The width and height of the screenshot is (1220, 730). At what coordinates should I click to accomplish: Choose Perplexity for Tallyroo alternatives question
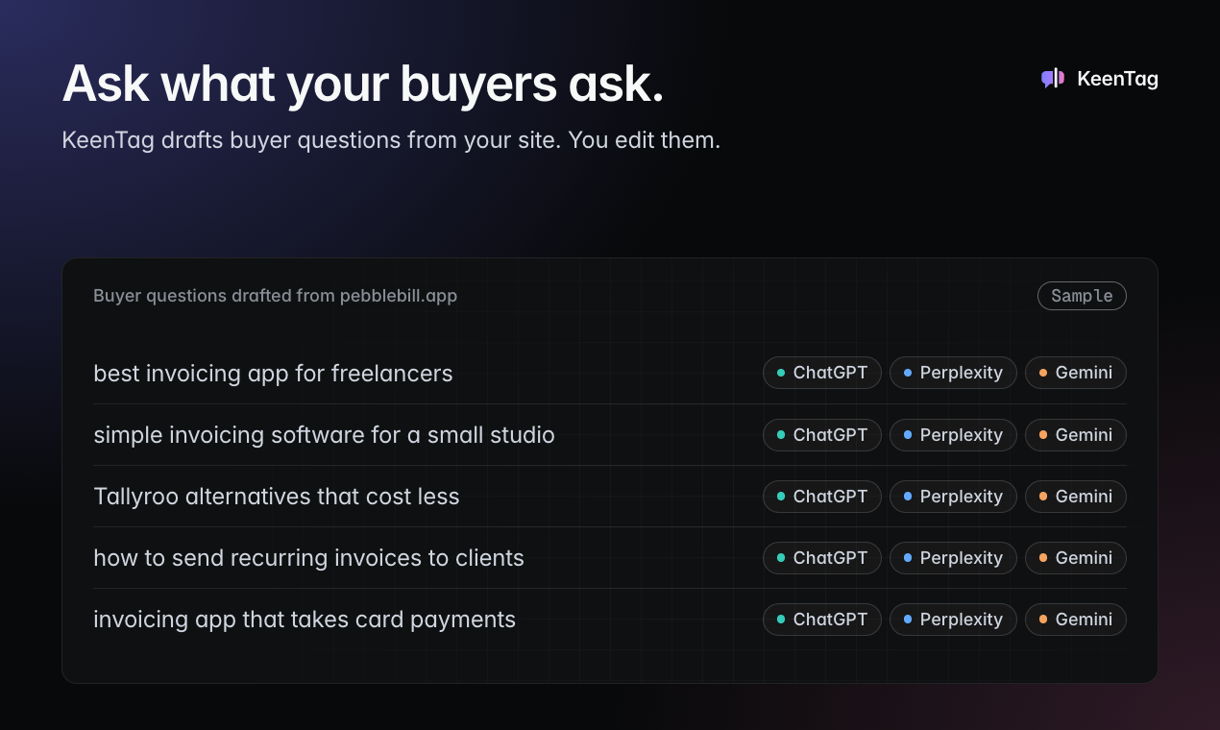click(953, 496)
